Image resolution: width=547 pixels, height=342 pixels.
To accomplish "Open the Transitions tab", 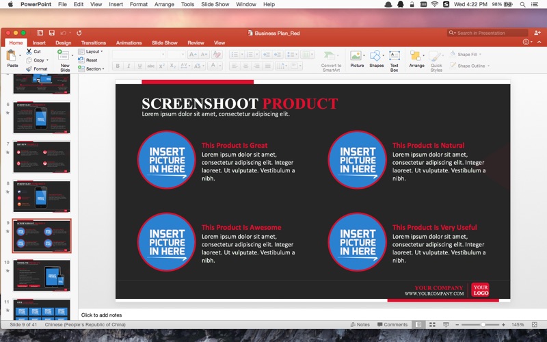I will coord(94,42).
